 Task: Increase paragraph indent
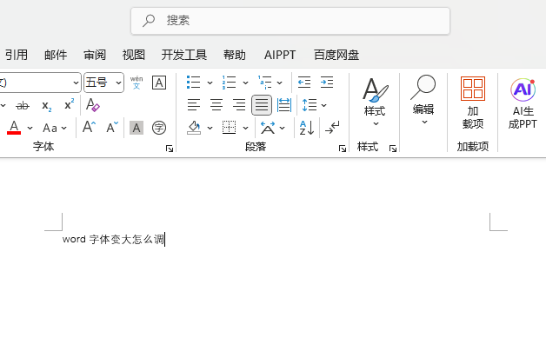[x=327, y=83]
